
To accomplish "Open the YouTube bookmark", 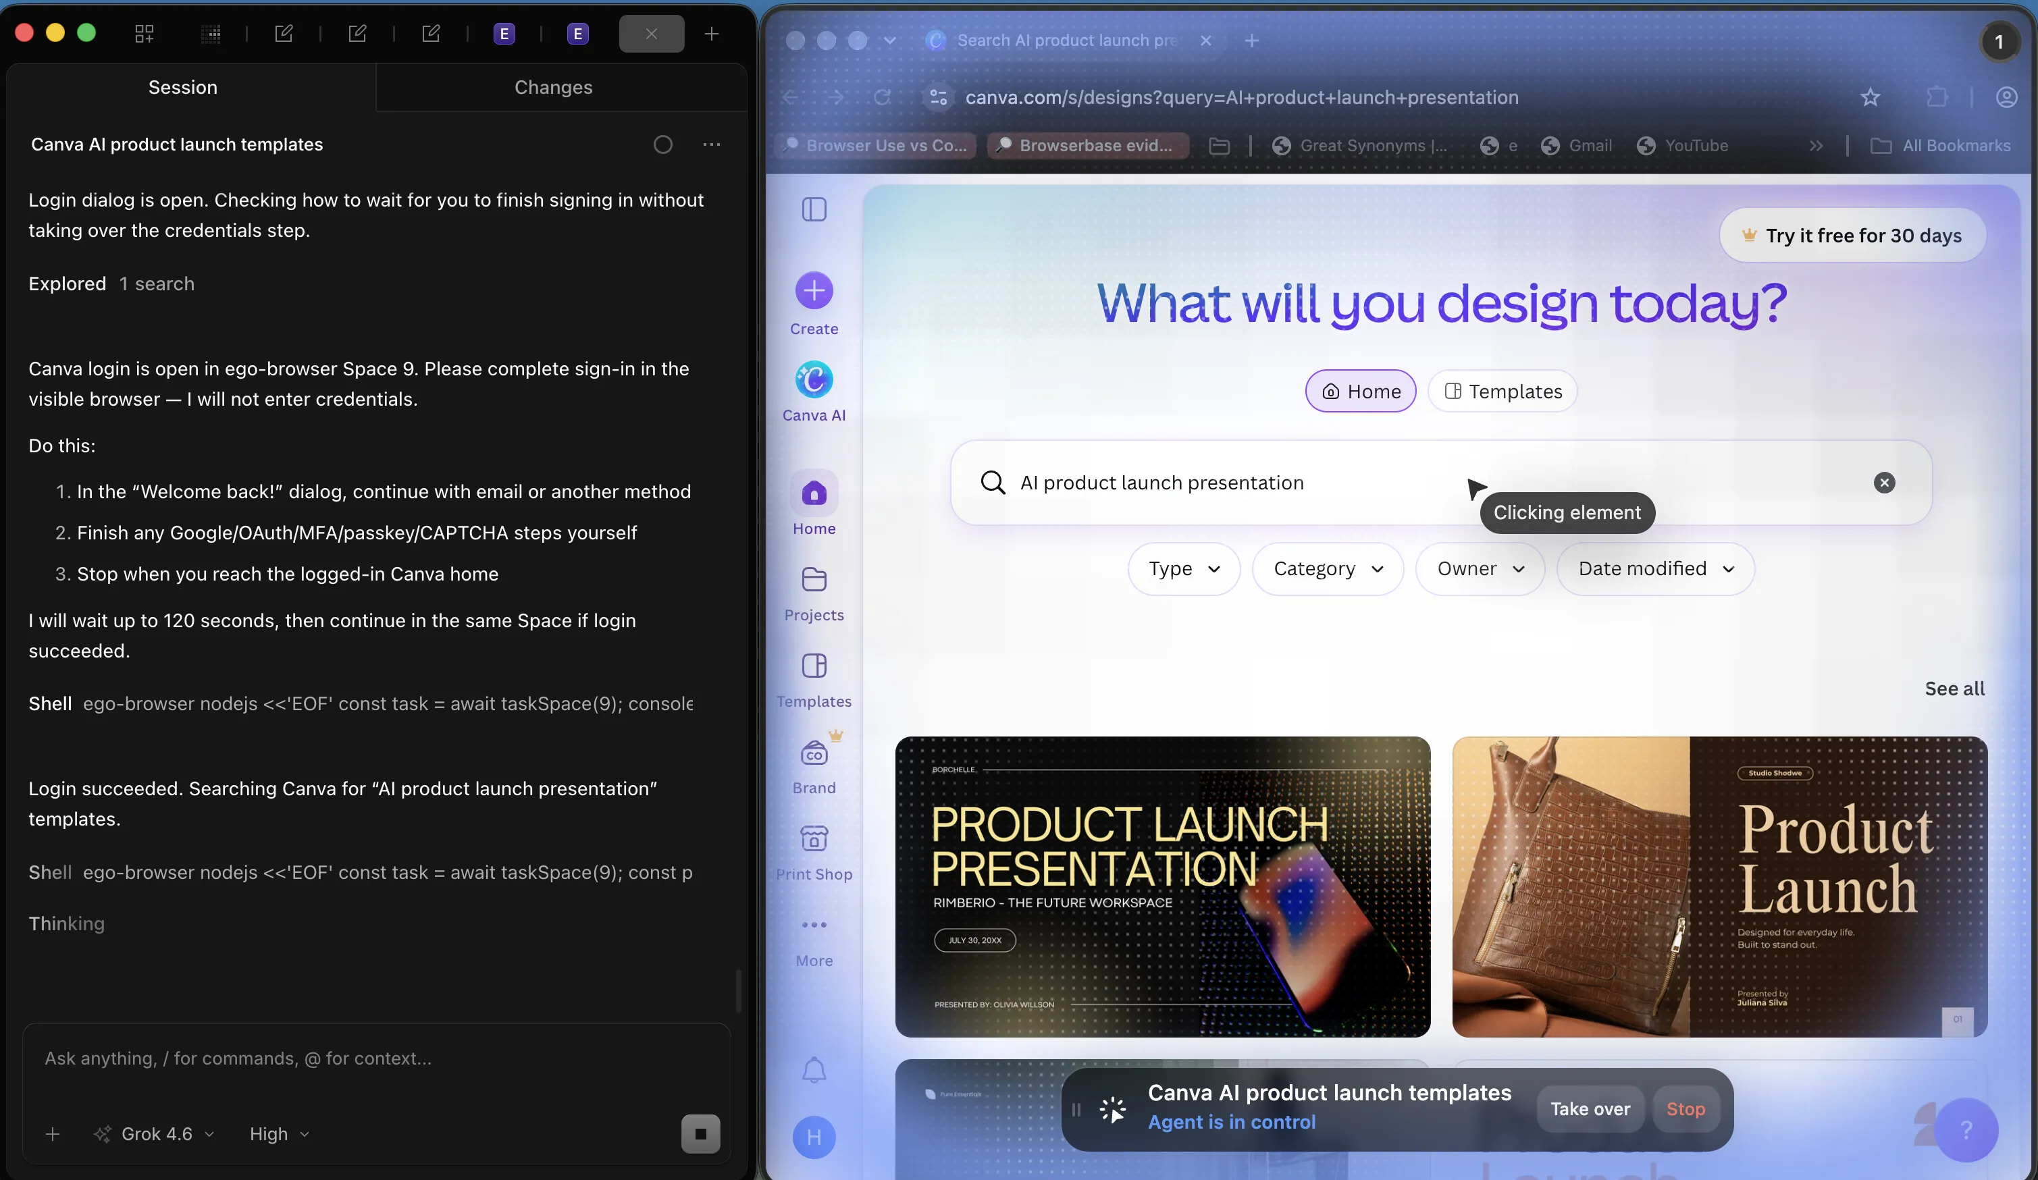I will click(x=1682, y=146).
